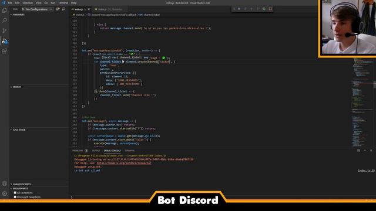Viewport: 376px width, 211px height.
Task: Close the bottom panel
Action: 371,151
